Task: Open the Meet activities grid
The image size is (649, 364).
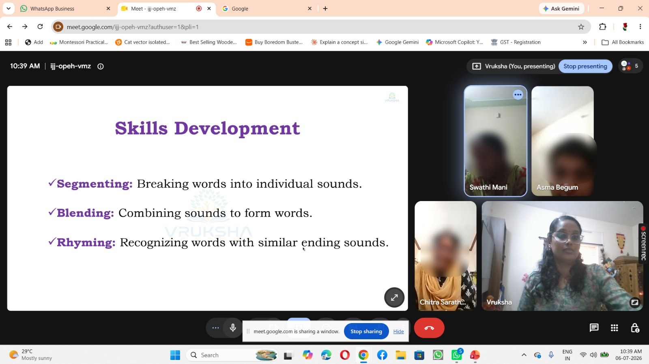Action: coord(615,328)
